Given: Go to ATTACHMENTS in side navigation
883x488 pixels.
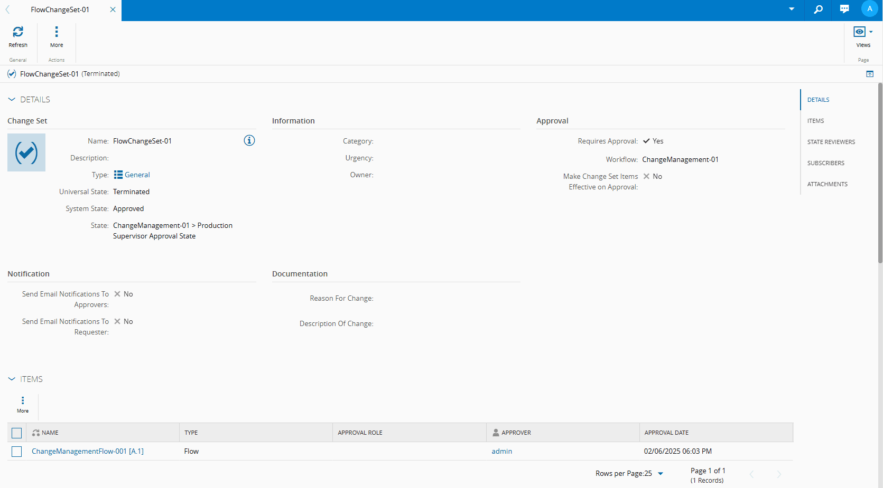Looking at the screenshot, I should (x=827, y=184).
